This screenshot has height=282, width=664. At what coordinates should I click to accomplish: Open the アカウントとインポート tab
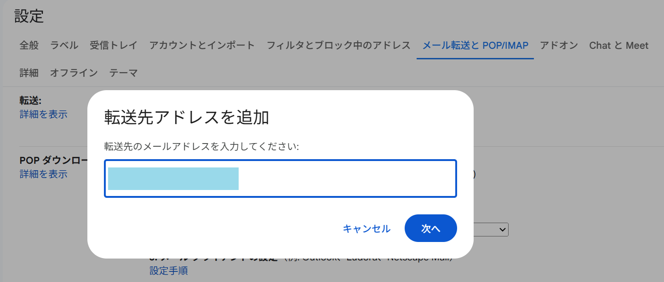tap(202, 45)
